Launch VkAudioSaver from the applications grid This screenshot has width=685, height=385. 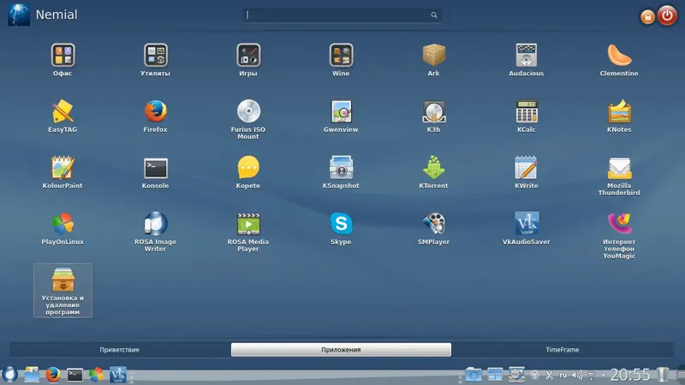(527, 228)
